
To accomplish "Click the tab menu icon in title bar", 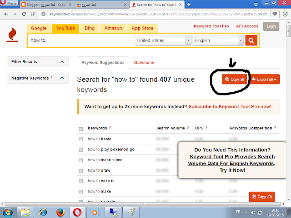I will click(256, 5).
